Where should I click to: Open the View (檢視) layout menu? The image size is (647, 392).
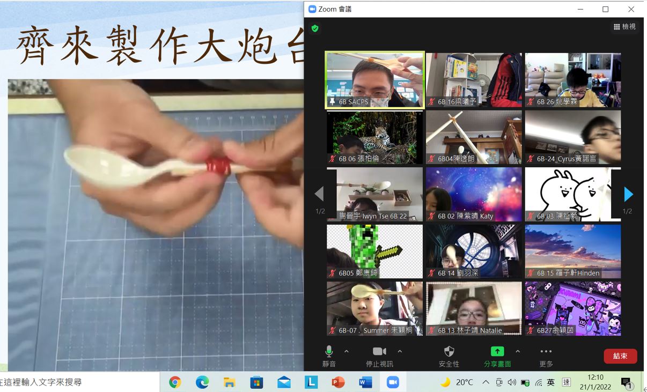tap(624, 27)
